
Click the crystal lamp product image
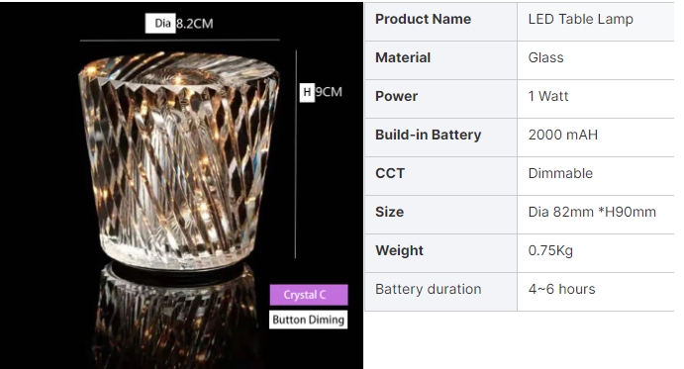(181, 185)
